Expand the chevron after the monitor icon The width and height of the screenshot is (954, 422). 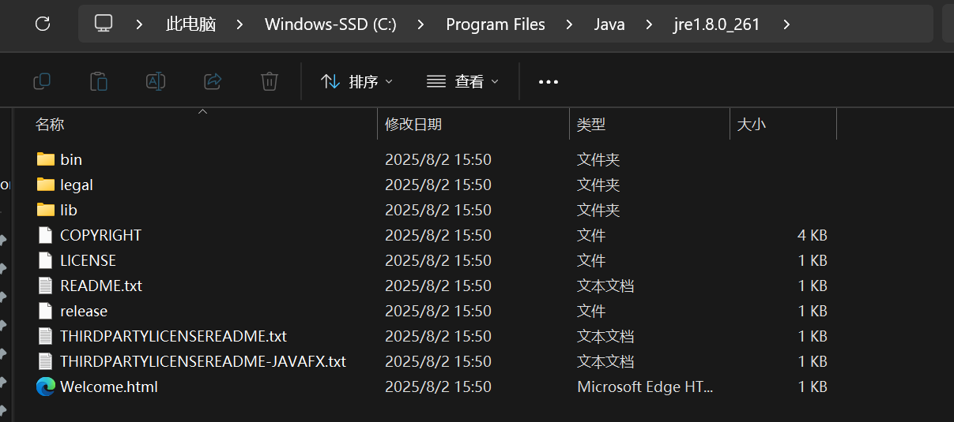coord(139,24)
